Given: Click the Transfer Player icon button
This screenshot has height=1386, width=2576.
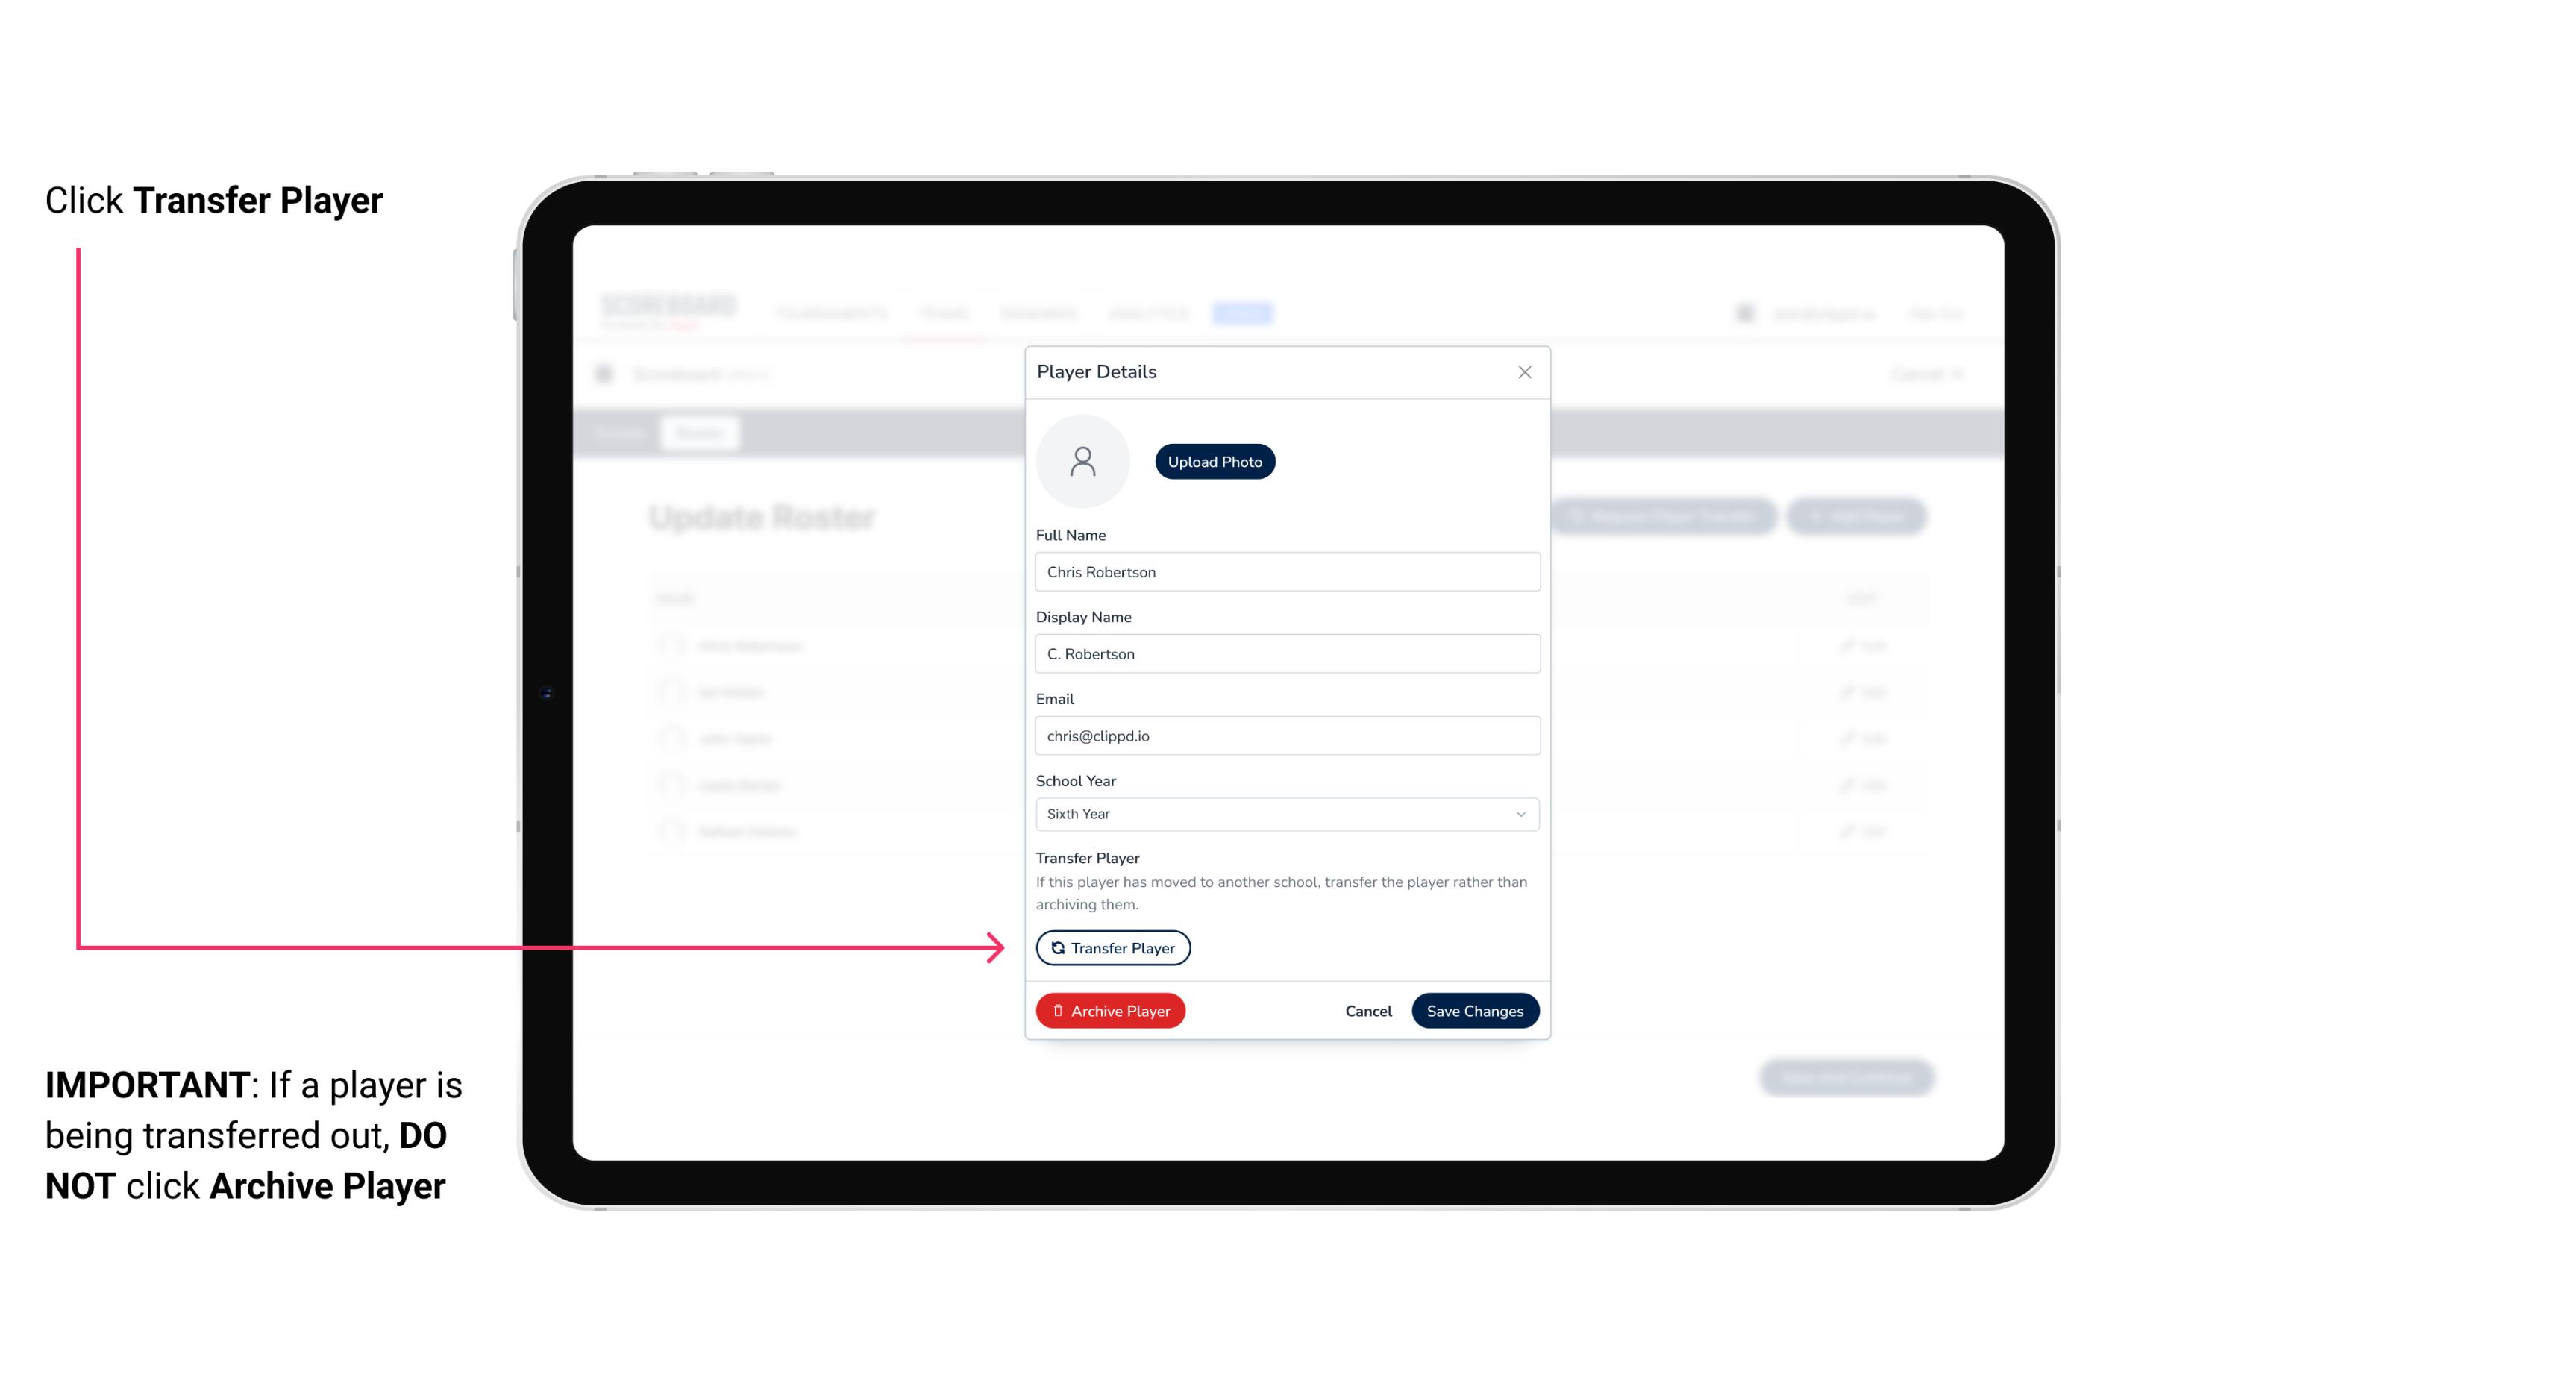Looking at the screenshot, I should click(1112, 947).
